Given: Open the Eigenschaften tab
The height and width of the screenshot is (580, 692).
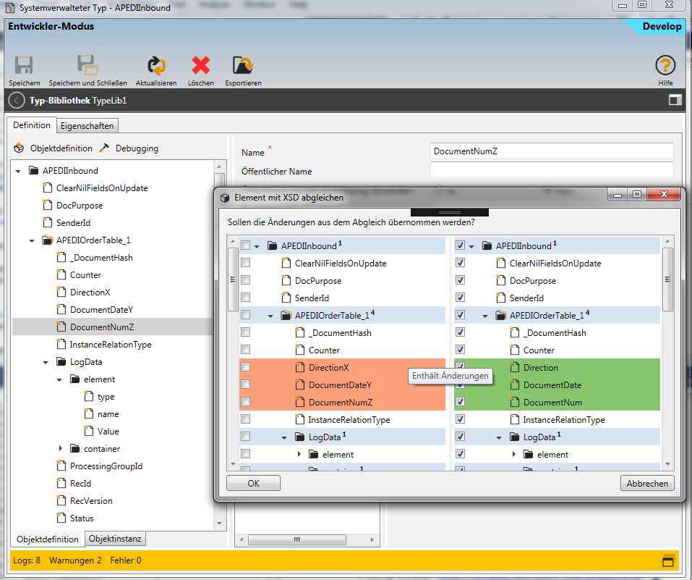Looking at the screenshot, I should tap(87, 126).
